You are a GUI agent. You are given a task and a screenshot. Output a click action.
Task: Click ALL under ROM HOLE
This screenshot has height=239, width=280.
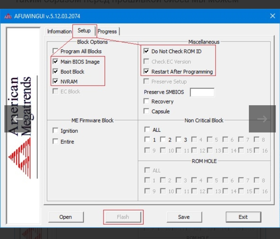(x=147, y=170)
